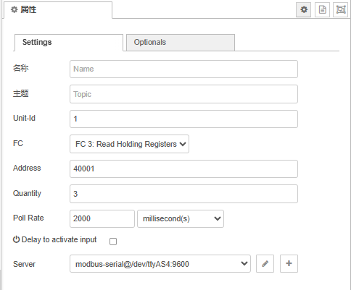Focus the Unit-Id field containing 1
The height and width of the screenshot is (290, 351).
[183, 119]
